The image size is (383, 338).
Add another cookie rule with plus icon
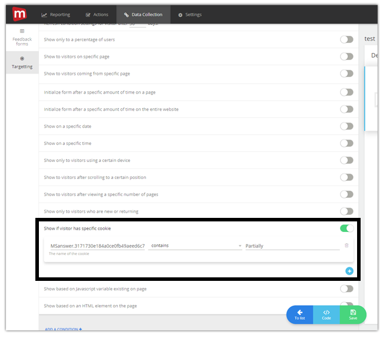coord(349,271)
